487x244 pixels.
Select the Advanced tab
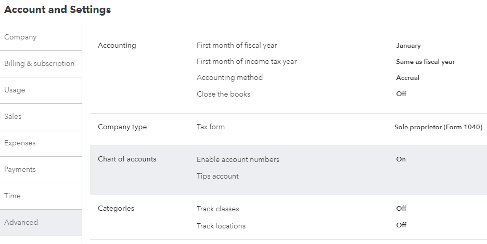(21, 223)
